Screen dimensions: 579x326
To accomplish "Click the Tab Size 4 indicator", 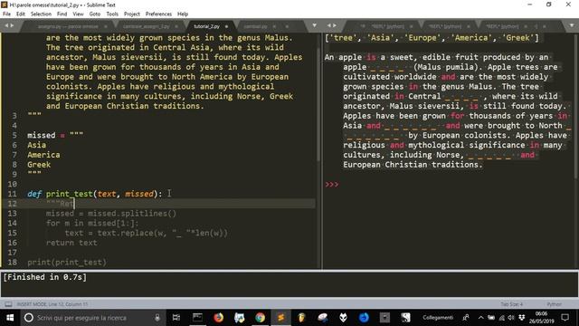I will (x=511, y=304).
